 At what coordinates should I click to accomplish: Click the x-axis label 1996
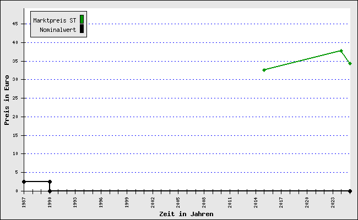(101, 202)
